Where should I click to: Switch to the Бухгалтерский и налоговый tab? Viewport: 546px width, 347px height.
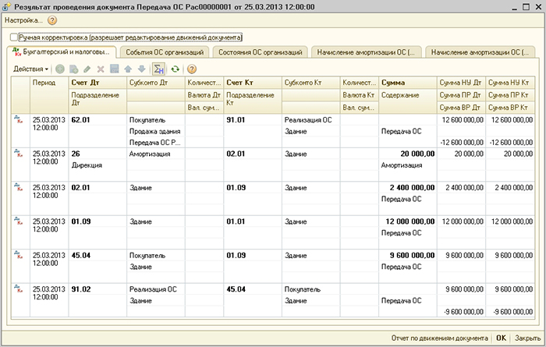62,52
